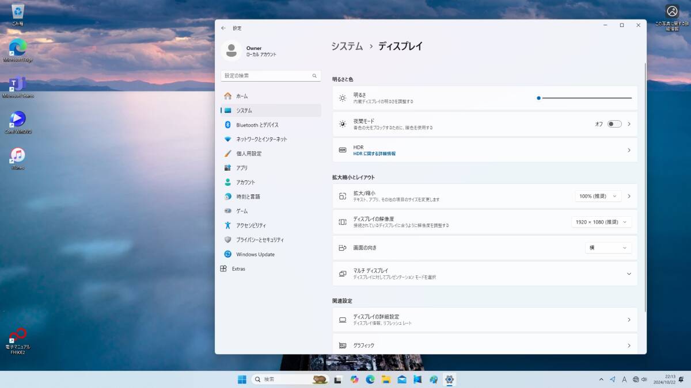The image size is (691, 388).
Task: Click この写真に関する詳細情報 desktop icon
Action: click(x=672, y=17)
